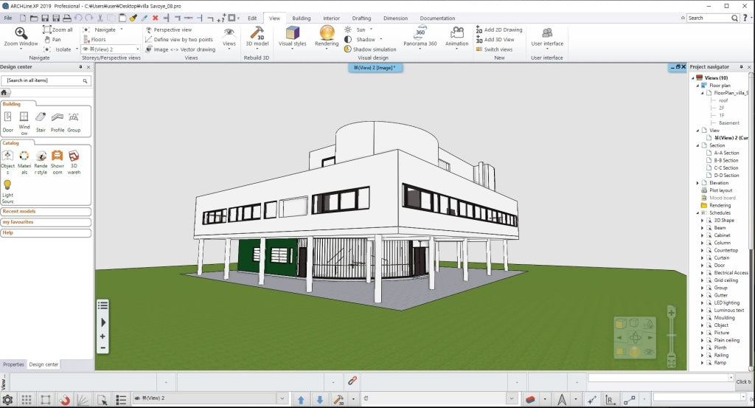The image size is (755, 408).
Task: Toggle the eye icon in viewport navigation widget
Action: (649, 352)
